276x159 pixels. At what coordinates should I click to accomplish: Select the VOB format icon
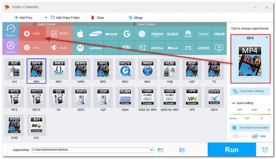tap(170, 69)
